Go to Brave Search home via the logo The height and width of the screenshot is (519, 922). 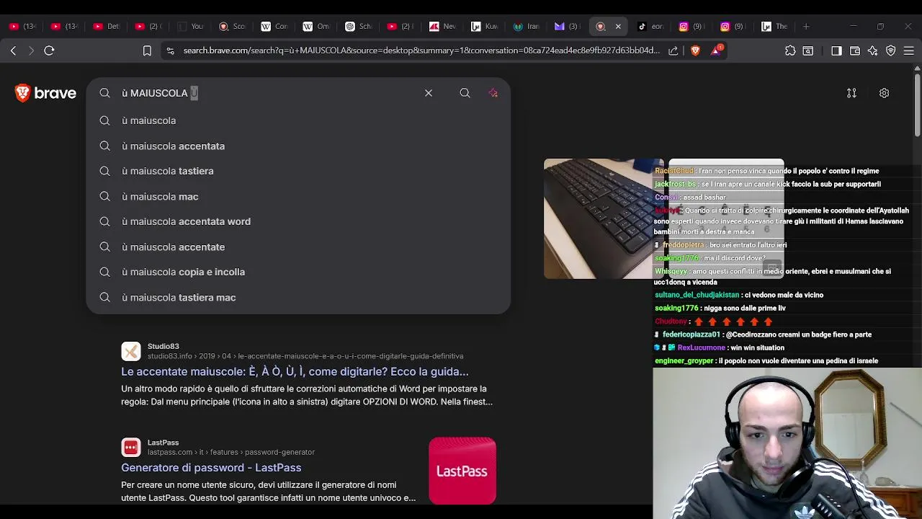[x=45, y=93]
